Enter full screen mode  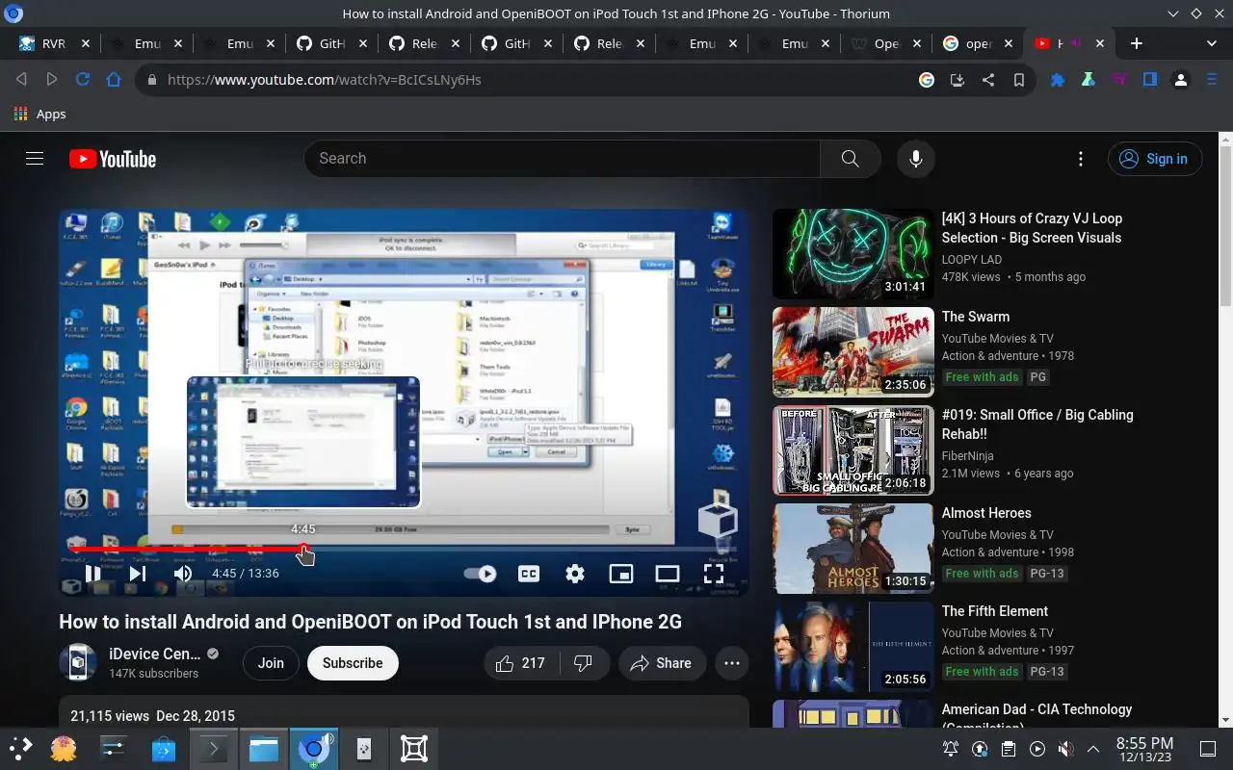tap(714, 574)
